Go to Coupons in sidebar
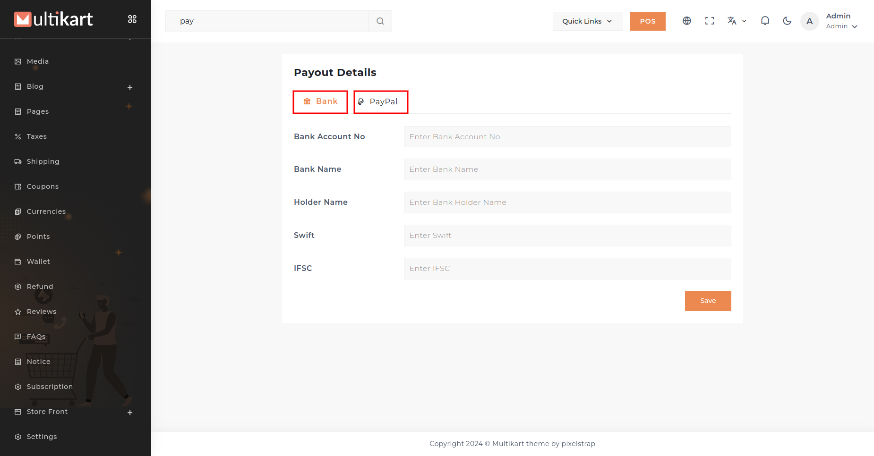This screenshot has width=874, height=456. coord(43,186)
